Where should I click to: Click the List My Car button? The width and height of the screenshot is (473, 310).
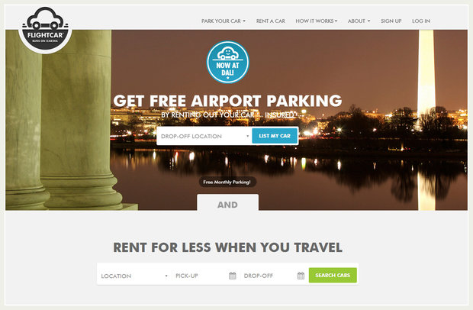tap(275, 136)
